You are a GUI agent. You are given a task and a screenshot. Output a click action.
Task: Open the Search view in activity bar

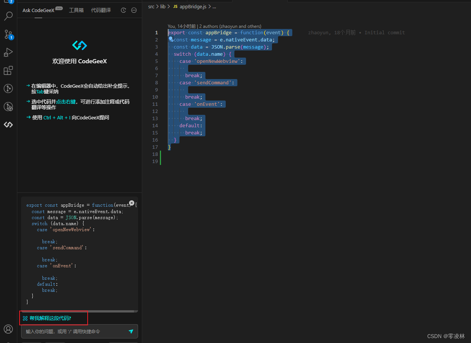(x=8, y=16)
